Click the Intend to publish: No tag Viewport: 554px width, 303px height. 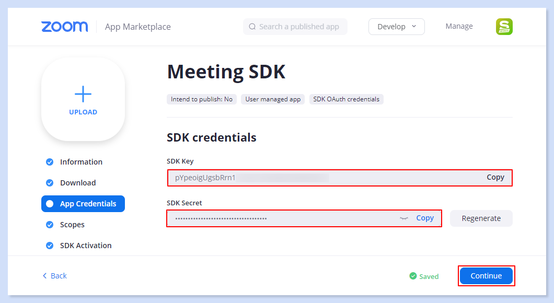(x=202, y=99)
